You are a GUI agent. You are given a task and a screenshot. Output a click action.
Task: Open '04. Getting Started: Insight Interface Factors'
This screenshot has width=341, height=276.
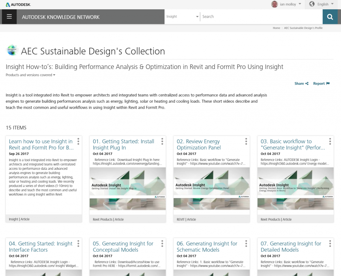(x=40, y=247)
